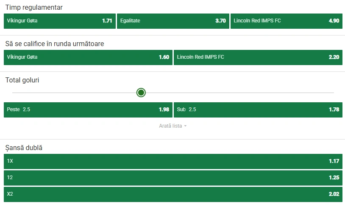The width and height of the screenshot is (345, 205).
Task: Select double chance 12 at 1.25
Action: coord(173,178)
